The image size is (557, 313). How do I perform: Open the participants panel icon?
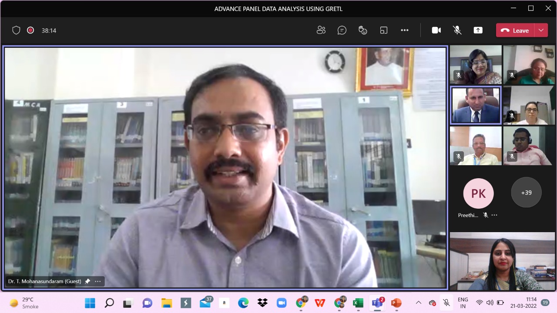click(321, 30)
